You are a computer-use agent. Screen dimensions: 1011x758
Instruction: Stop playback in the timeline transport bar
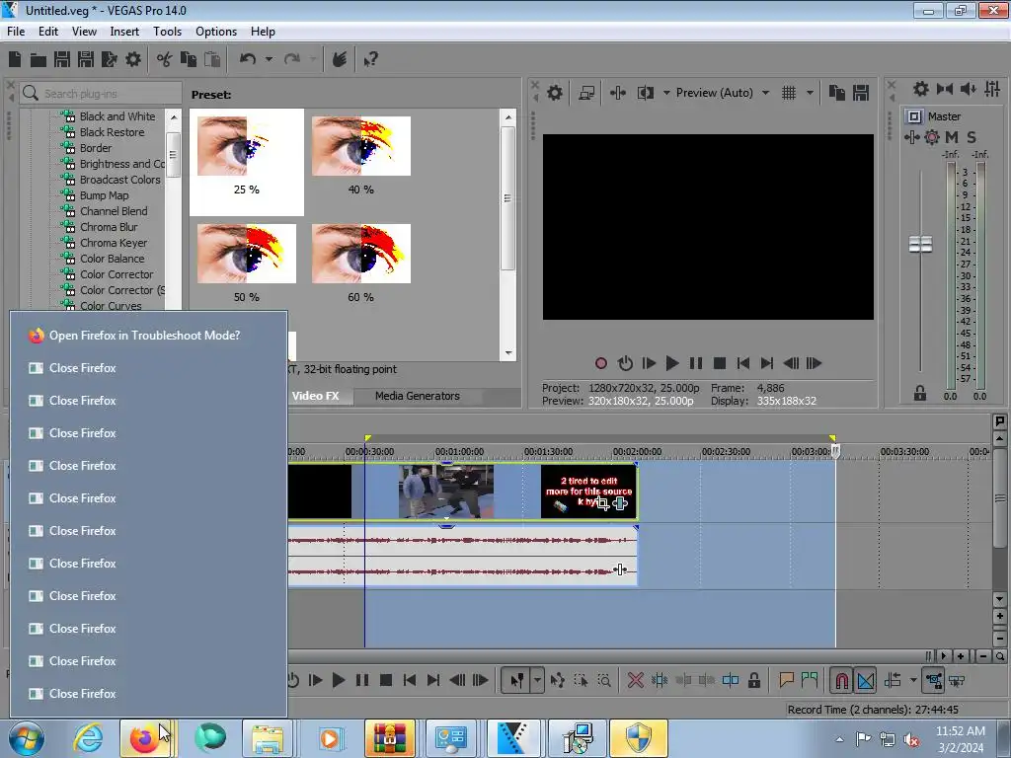pos(386,680)
